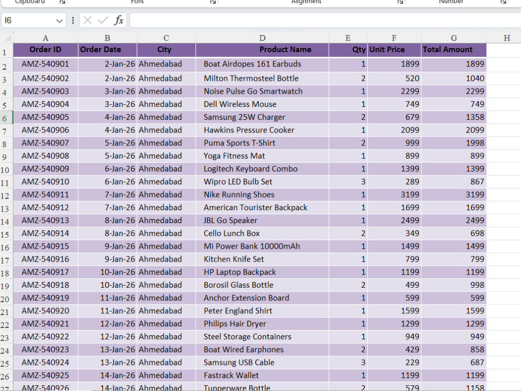The image size is (521, 391).
Task: Select column C header
Action: [166, 38]
